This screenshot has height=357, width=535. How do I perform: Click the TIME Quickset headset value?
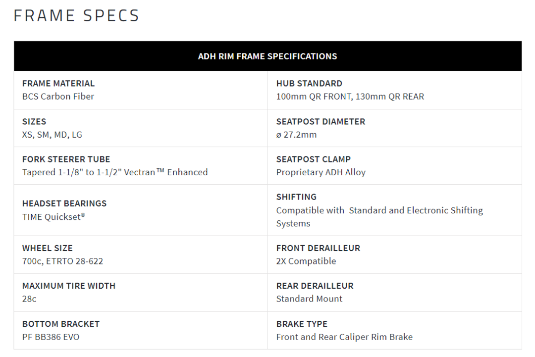click(53, 217)
